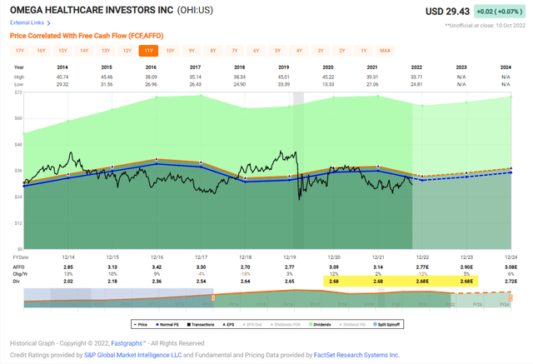Click the 2019 High value 45.01

[x=284, y=77]
